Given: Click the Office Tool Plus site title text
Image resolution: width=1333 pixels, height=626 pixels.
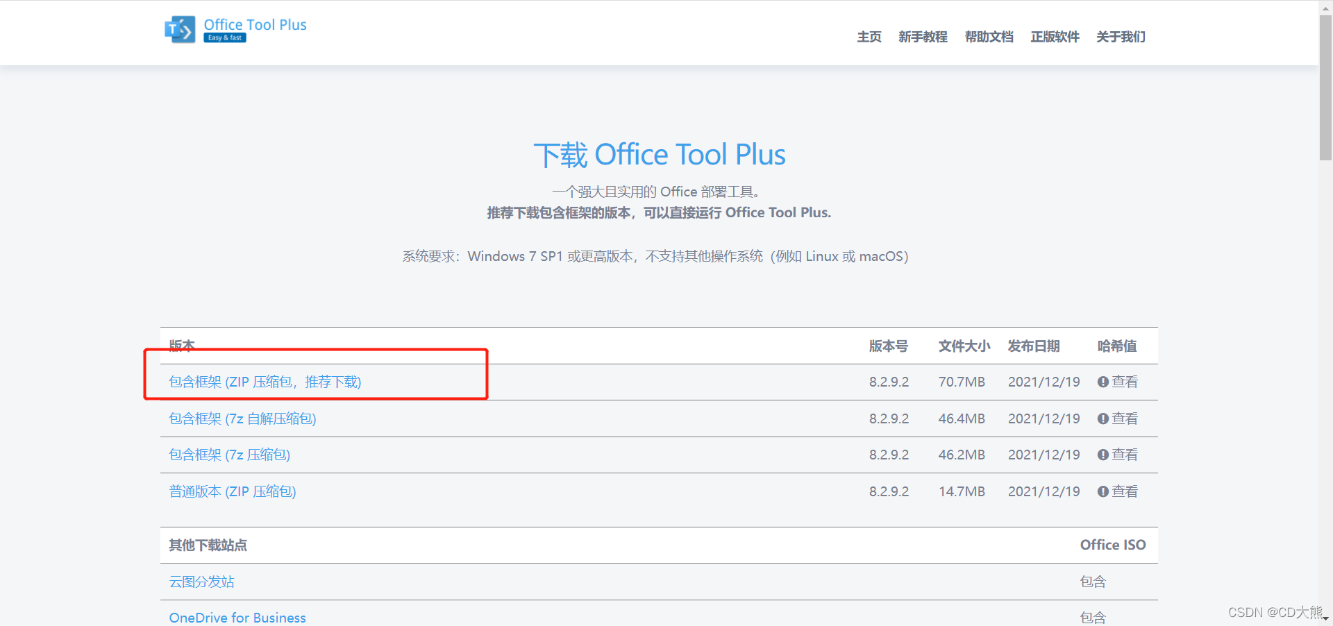Looking at the screenshot, I should point(255,24).
